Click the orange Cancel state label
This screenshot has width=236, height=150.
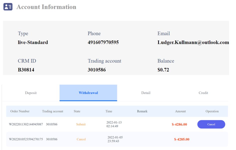point(81,139)
